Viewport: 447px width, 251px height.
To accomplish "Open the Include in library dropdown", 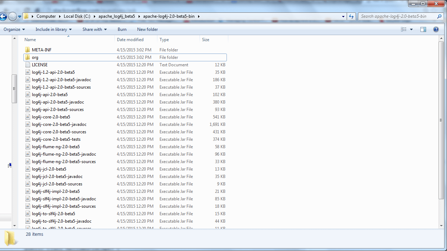I will pos(54,29).
